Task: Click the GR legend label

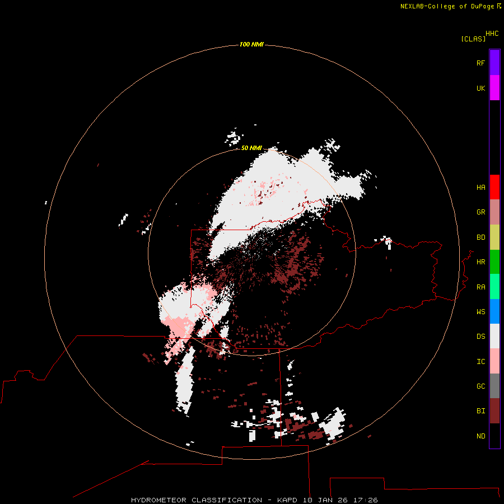Action: pos(480,212)
